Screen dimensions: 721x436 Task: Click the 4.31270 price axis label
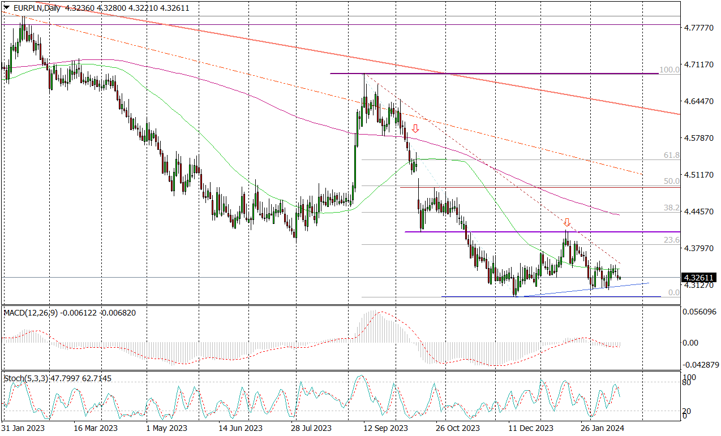point(698,286)
